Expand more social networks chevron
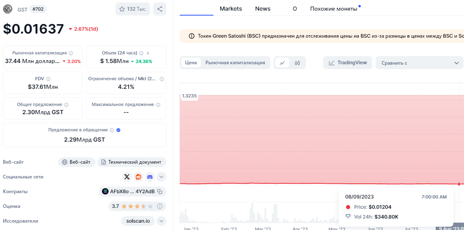 161,177
